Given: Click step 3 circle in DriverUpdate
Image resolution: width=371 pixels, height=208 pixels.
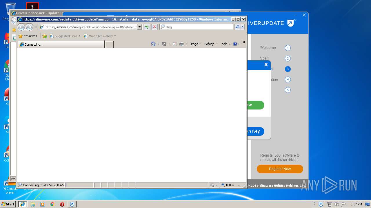Looking at the screenshot, I should pyautogui.click(x=288, y=69).
